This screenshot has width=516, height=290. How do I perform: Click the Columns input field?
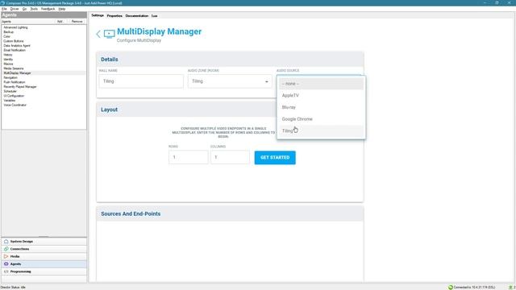[x=230, y=157]
